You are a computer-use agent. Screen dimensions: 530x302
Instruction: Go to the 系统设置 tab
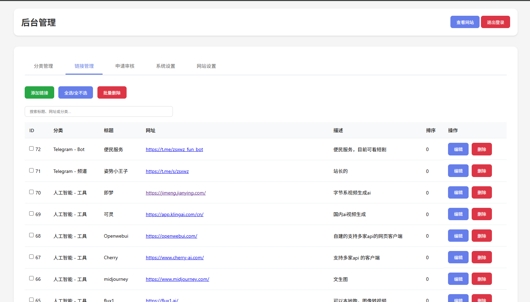pyautogui.click(x=166, y=66)
